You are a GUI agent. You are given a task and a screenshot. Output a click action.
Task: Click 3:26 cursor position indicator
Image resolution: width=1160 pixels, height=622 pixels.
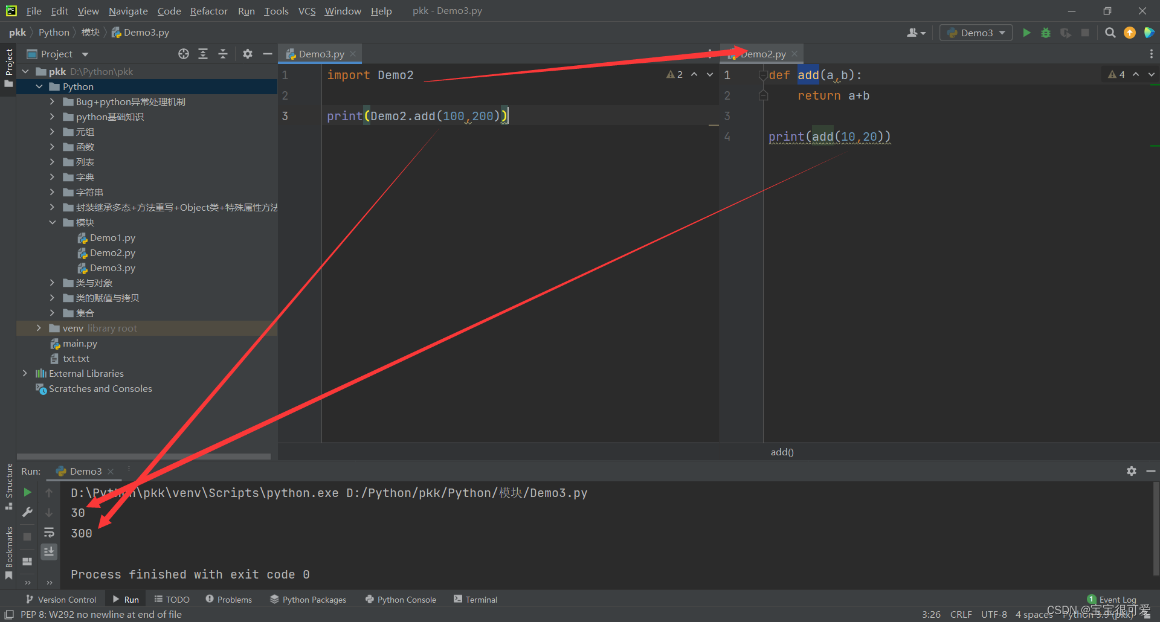point(931,614)
